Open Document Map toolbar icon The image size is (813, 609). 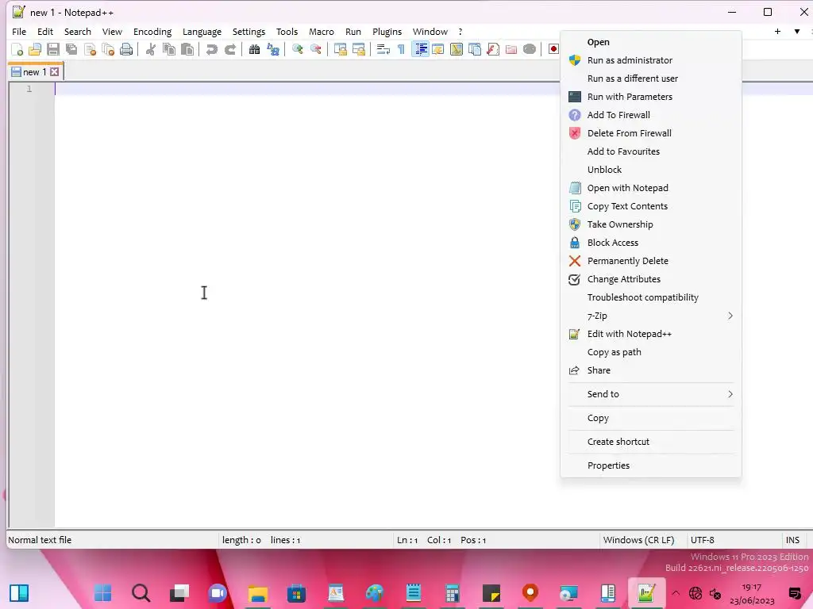[457, 50]
